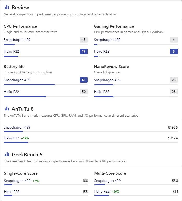Click the NanoReview Score heading
The image size is (182, 201).
[x=111, y=66]
